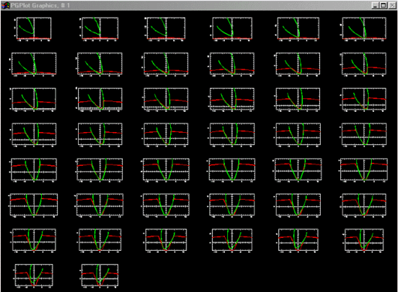Click the first plot in fifth row

point(34,170)
